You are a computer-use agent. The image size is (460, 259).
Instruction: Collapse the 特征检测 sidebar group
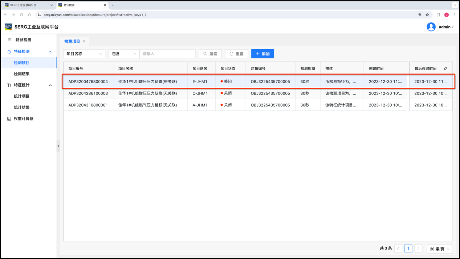pyautogui.click(x=50, y=52)
